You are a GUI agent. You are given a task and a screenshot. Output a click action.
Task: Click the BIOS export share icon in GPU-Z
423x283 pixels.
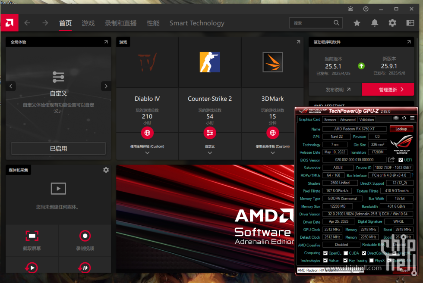pyautogui.click(x=391, y=160)
